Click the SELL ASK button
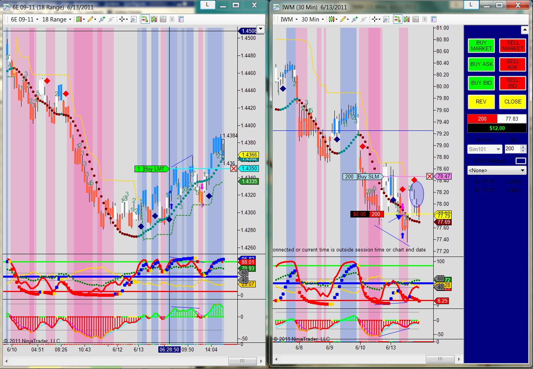Image resolution: width=533 pixels, height=369 pixels. point(513,64)
